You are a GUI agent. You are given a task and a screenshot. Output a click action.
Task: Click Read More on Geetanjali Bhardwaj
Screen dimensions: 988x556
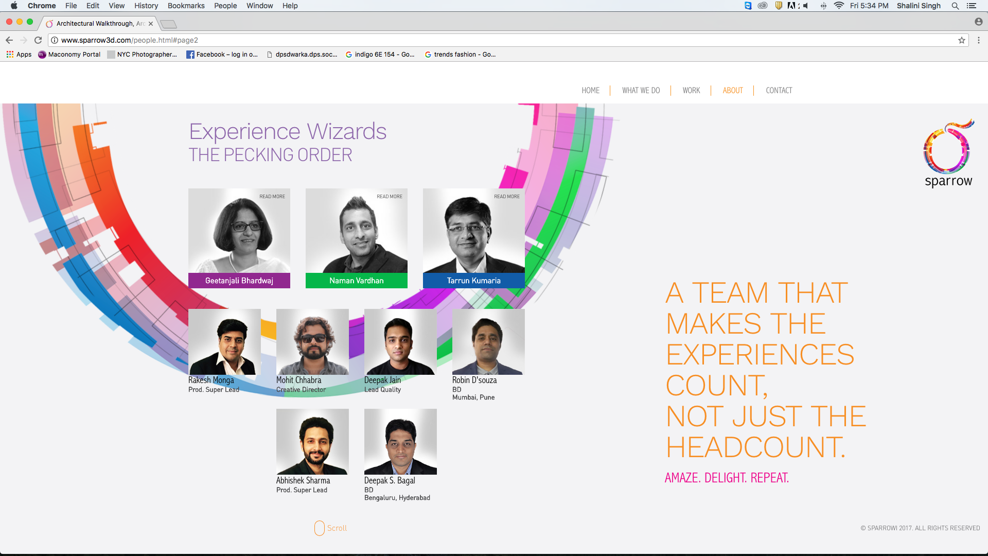[272, 197]
